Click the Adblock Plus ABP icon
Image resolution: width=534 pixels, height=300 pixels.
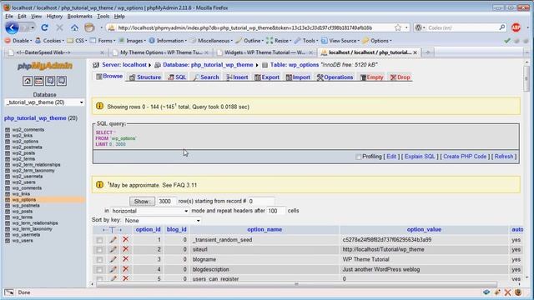tap(516, 27)
